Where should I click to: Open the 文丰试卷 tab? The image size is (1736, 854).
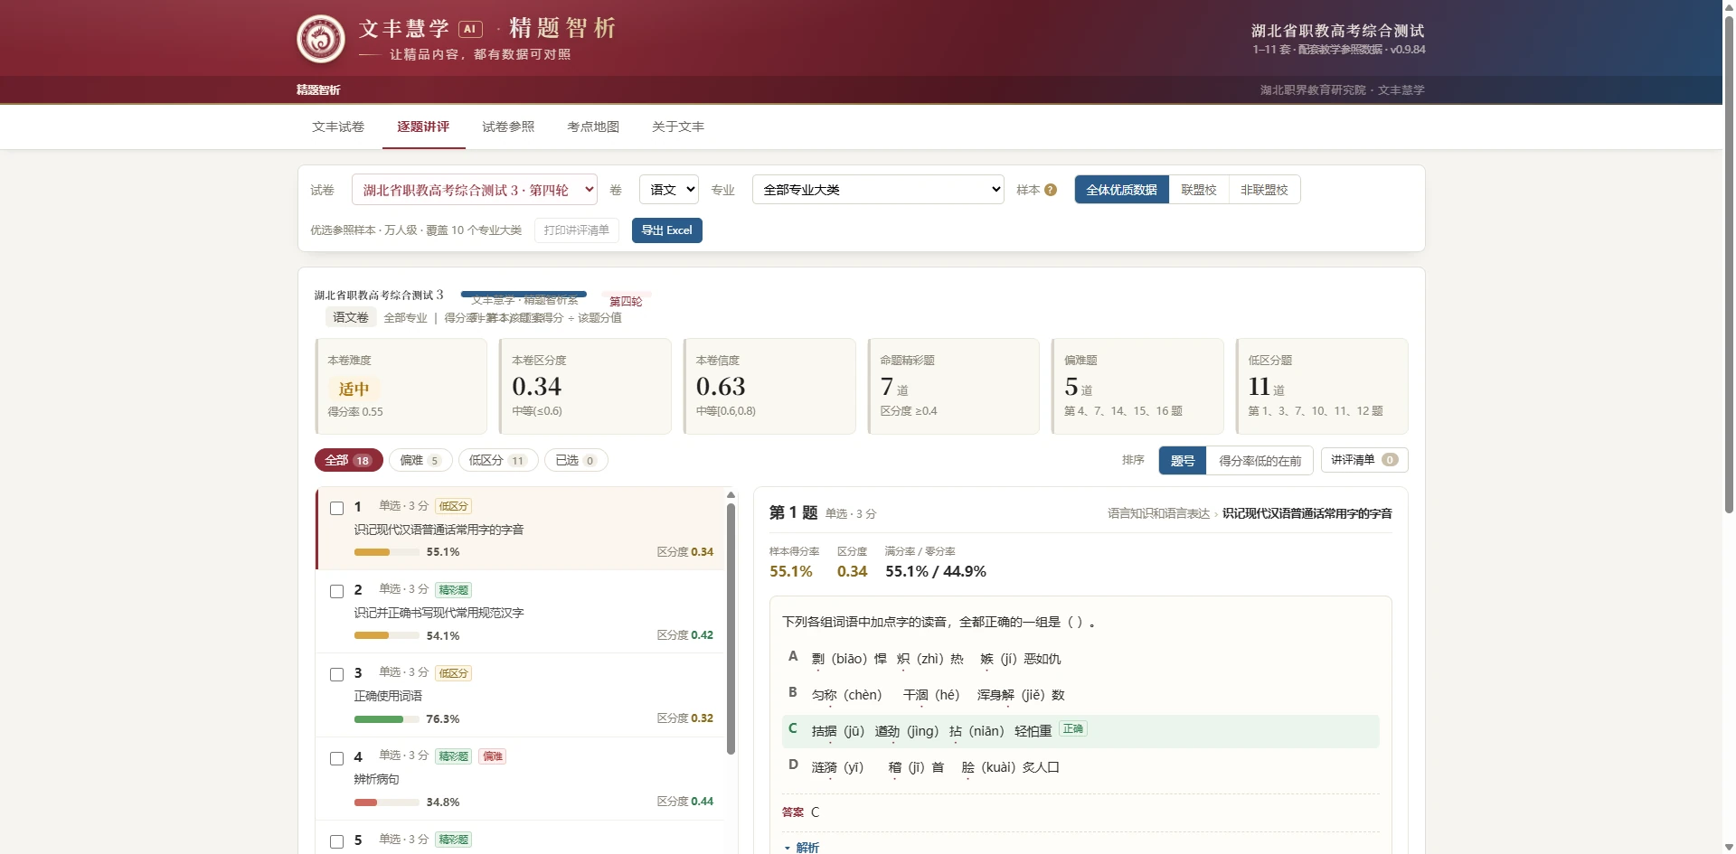pyautogui.click(x=338, y=127)
